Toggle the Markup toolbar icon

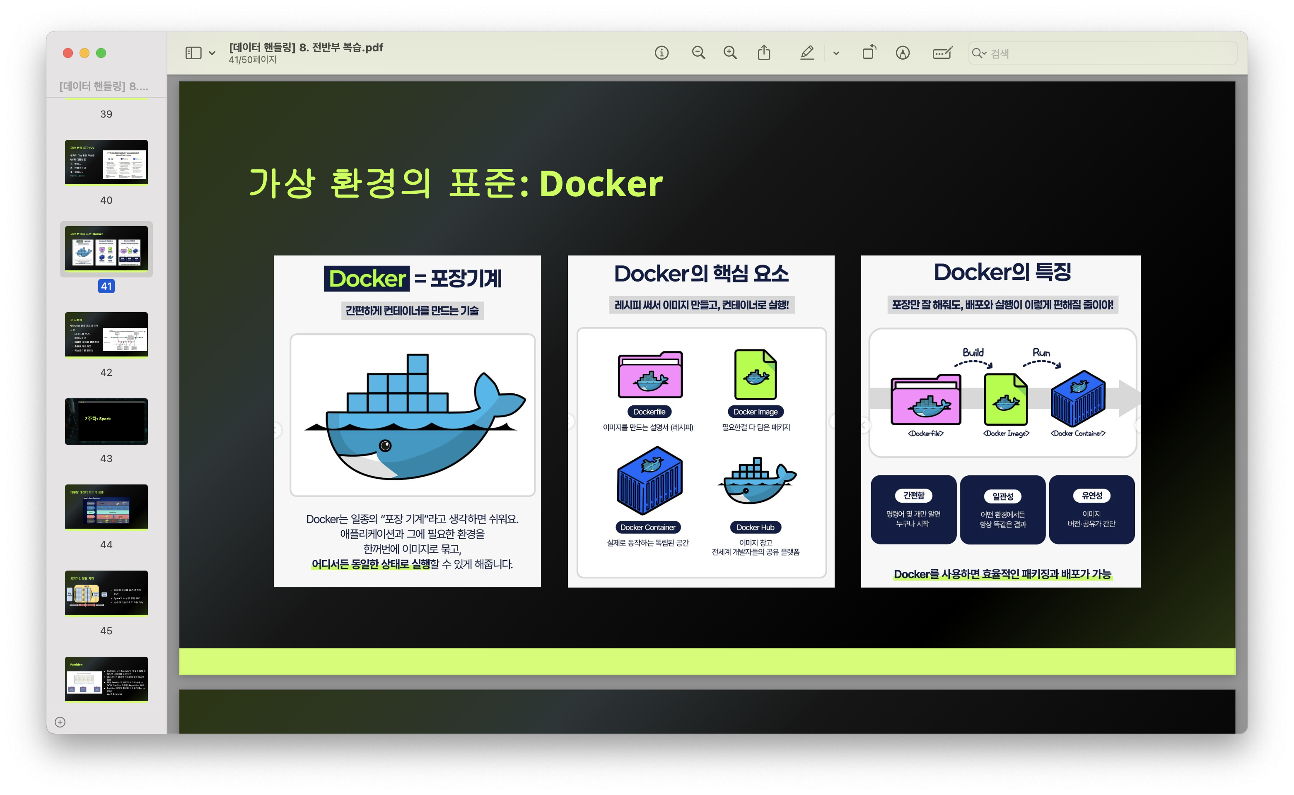click(903, 53)
